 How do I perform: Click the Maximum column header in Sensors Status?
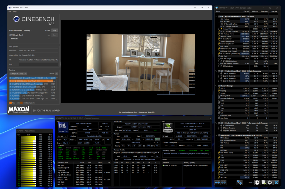[264, 11]
